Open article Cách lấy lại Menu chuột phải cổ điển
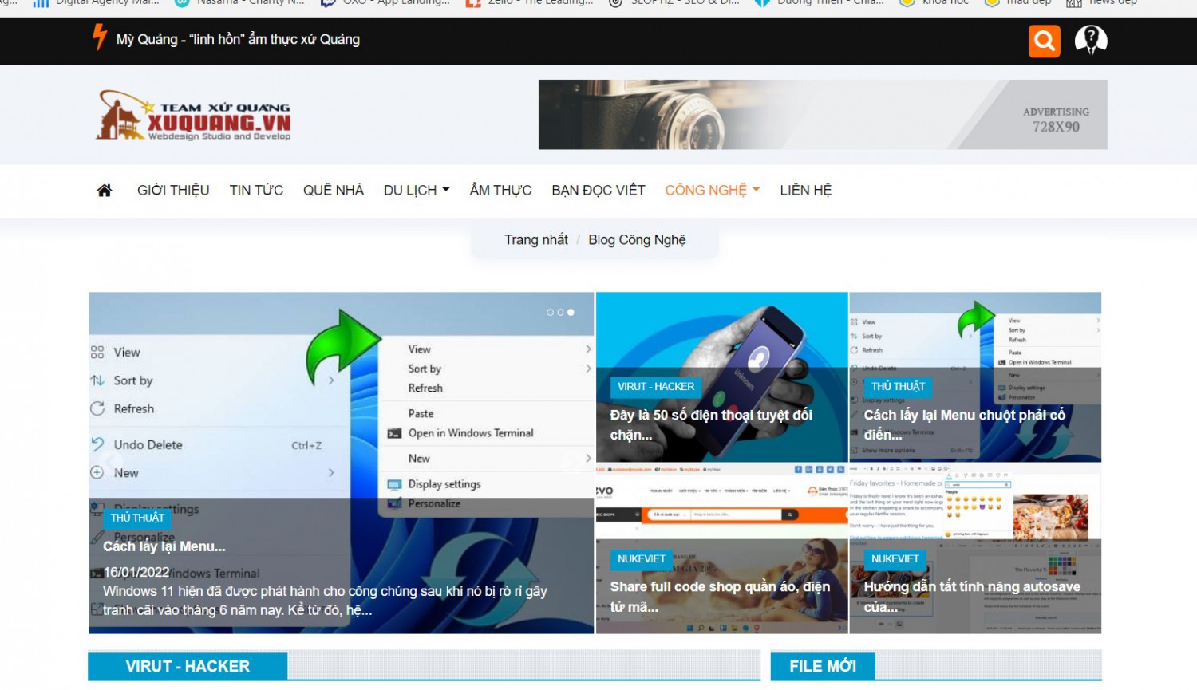This screenshot has width=1197, height=690. tap(965, 425)
